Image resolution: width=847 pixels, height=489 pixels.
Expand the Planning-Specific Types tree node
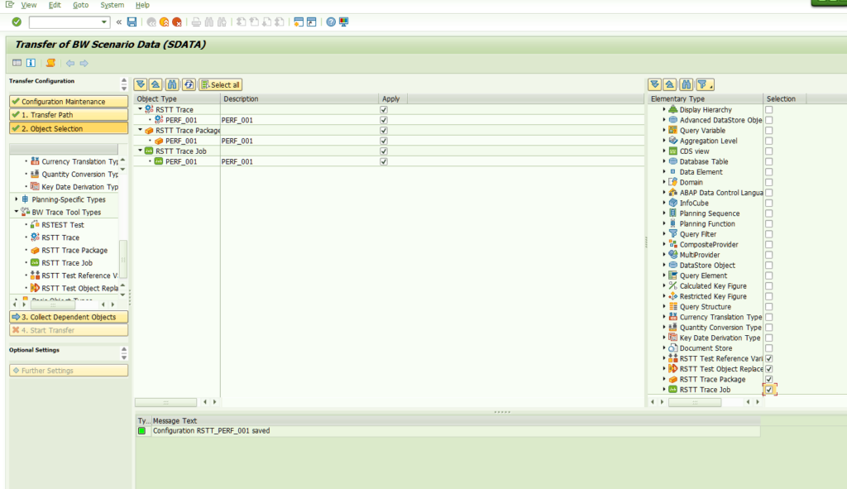17,199
